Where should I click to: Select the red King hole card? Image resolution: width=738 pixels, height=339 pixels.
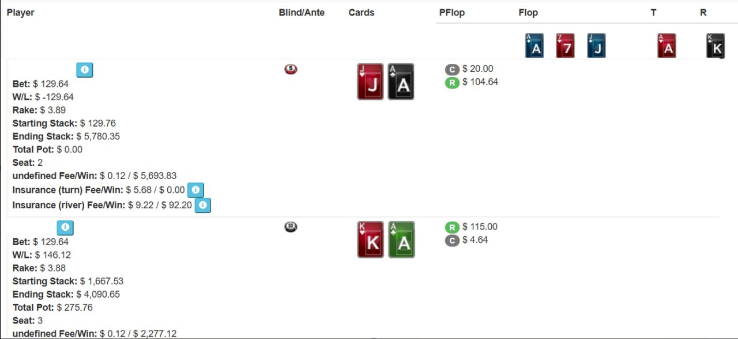pos(370,239)
